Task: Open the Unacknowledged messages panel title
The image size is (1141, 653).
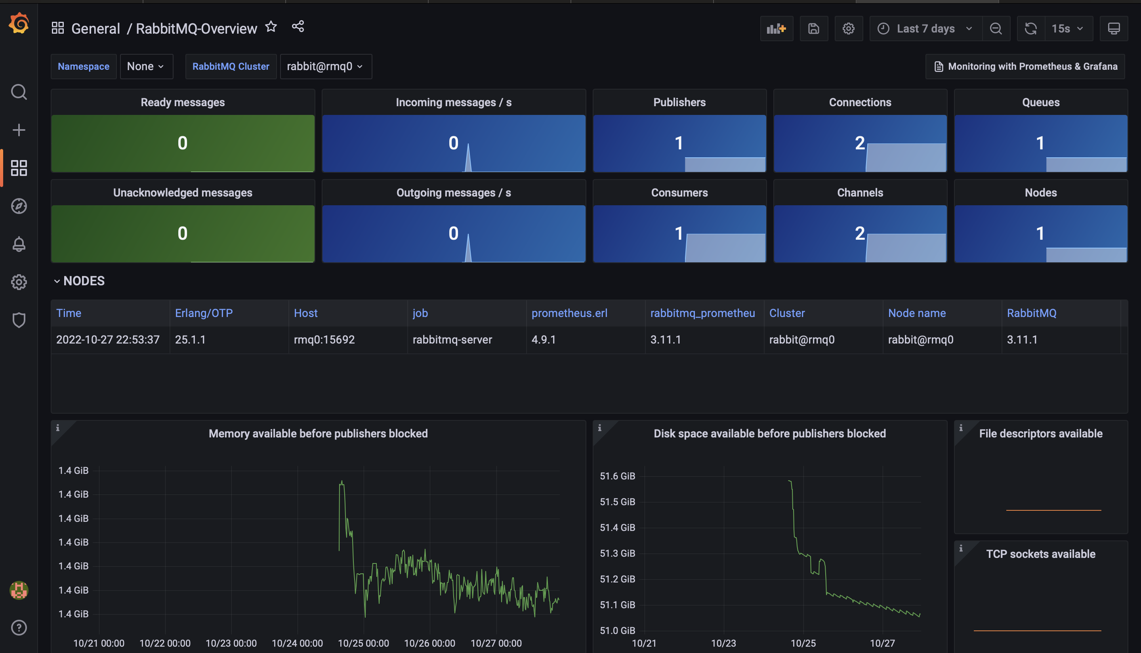Action: [183, 193]
